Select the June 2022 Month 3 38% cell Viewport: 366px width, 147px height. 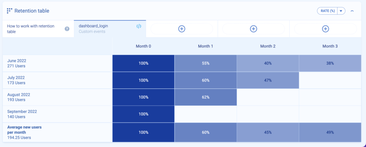(x=330, y=63)
